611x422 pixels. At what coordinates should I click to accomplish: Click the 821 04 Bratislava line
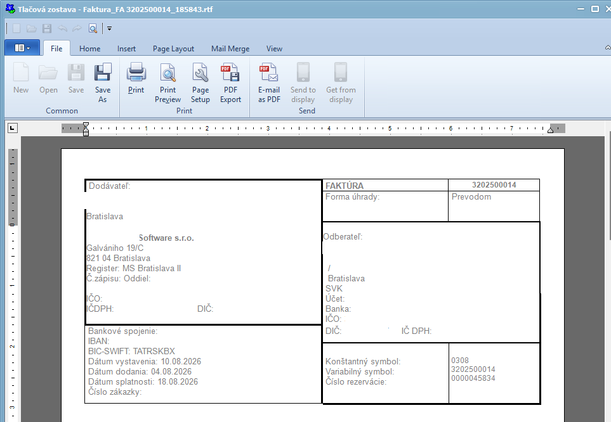[119, 258]
